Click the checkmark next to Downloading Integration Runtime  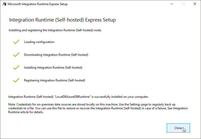click(16, 55)
